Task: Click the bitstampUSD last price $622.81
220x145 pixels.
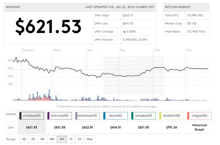Action: click(x=88, y=127)
